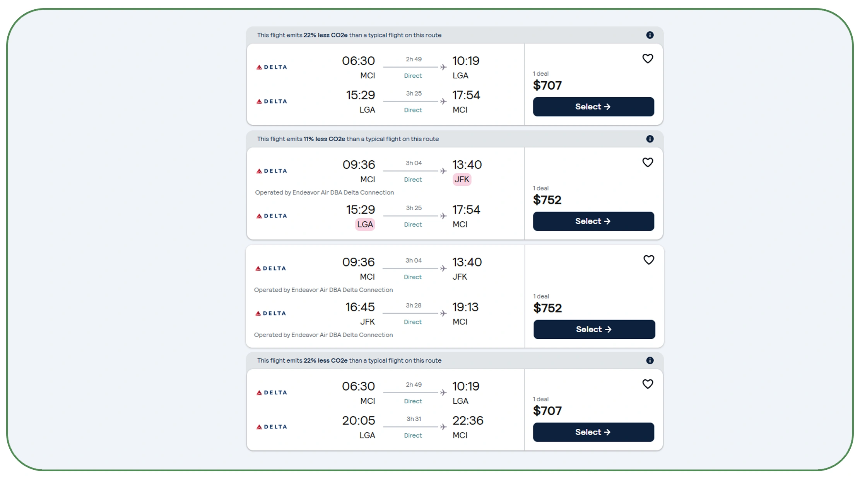Image resolution: width=860 pixels, height=479 pixels.
Task: Heart the third flight card
Action: (x=648, y=260)
